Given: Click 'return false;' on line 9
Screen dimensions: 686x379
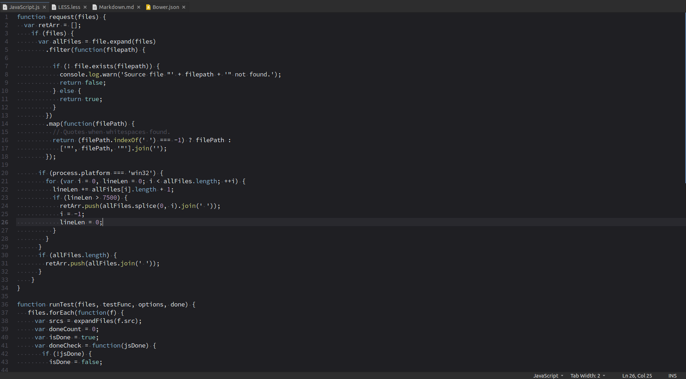Looking at the screenshot, I should click(83, 83).
